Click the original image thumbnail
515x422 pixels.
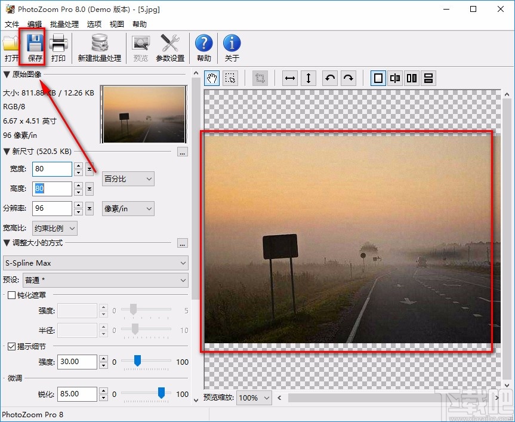144,114
